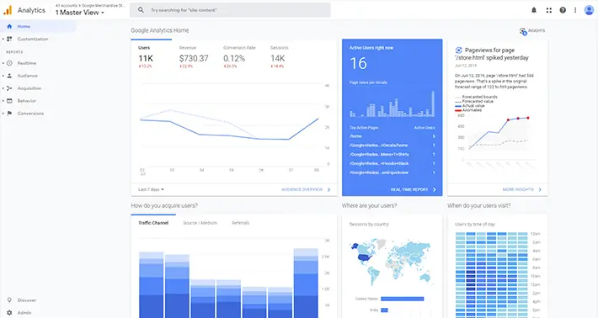Open the Real-Time Report link
Image resolution: width=598 pixels, height=318 pixels.
pos(409,189)
